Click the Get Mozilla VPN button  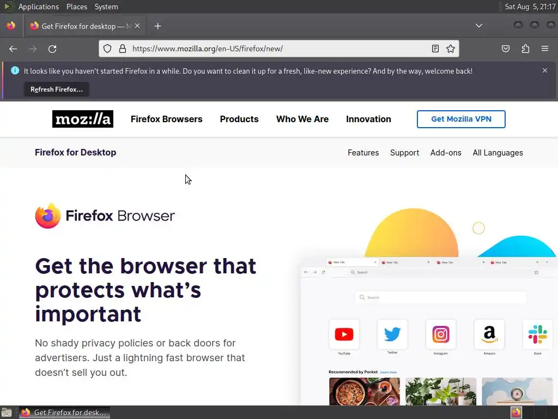coord(461,119)
